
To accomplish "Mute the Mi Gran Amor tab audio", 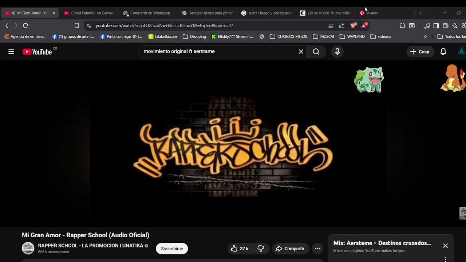I will pyautogui.click(x=13, y=13).
